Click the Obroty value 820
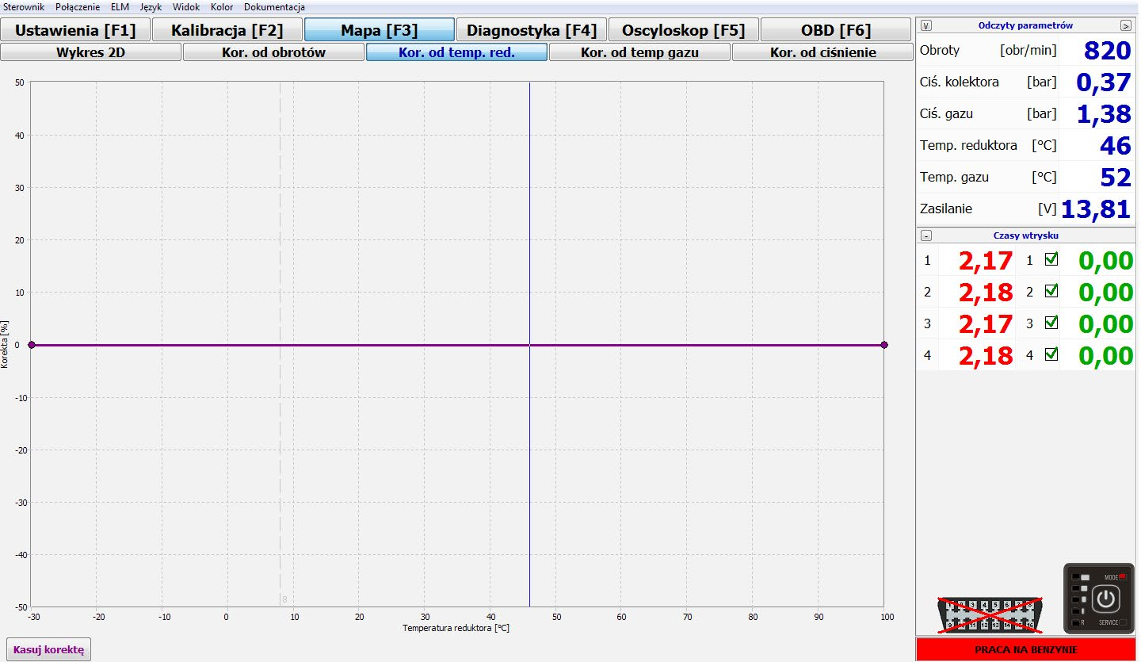The width and height of the screenshot is (1141, 662). click(x=1107, y=50)
